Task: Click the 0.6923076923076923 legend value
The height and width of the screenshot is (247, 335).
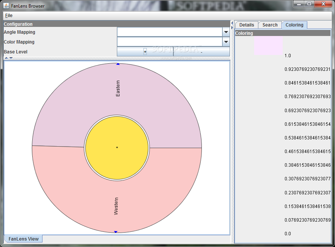Action: (307, 111)
